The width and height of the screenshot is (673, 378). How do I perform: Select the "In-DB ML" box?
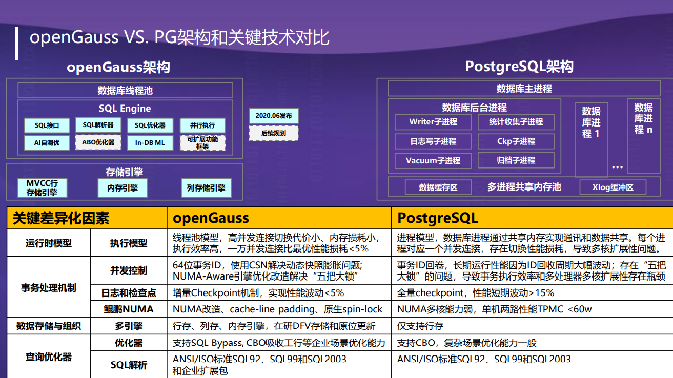pyautogui.click(x=150, y=143)
